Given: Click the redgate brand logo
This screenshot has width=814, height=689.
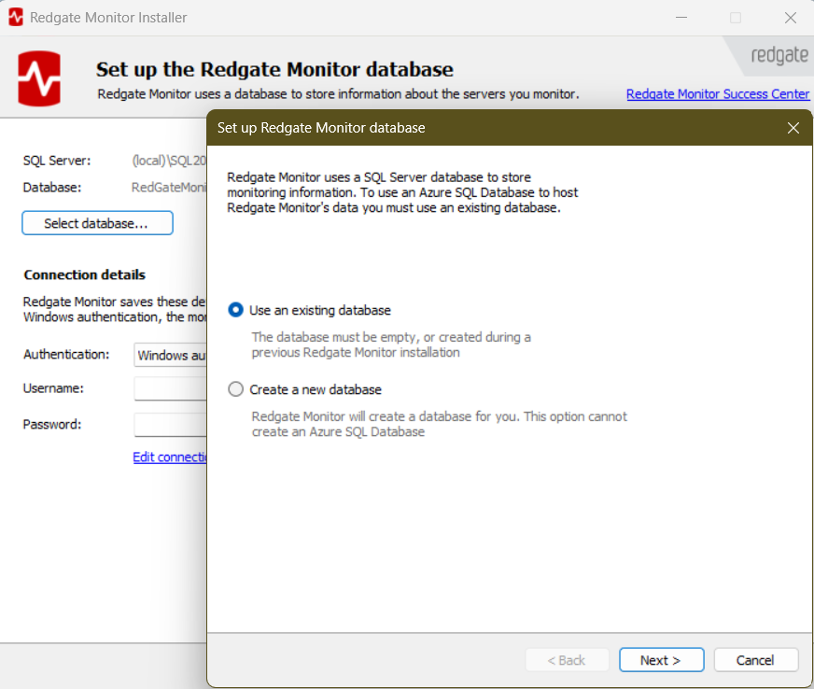Looking at the screenshot, I should pos(779,55).
